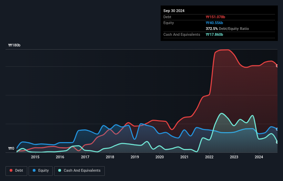Click the ₩180b y-axis label

[x=14, y=45]
